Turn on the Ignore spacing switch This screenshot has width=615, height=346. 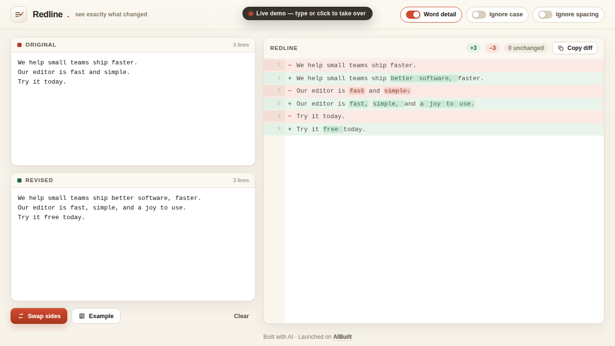[x=545, y=14]
